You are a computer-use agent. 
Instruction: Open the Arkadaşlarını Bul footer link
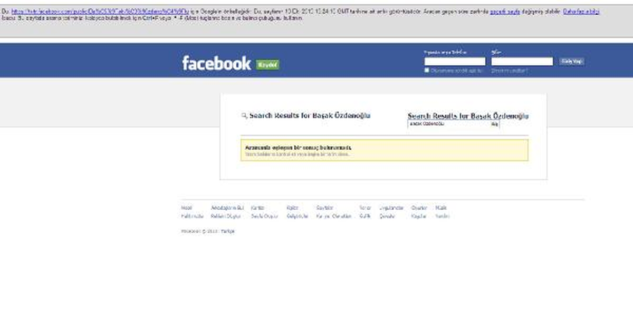point(227,208)
